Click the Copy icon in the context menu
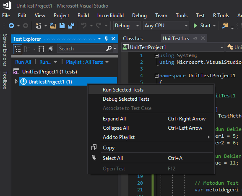 point(94,147)
